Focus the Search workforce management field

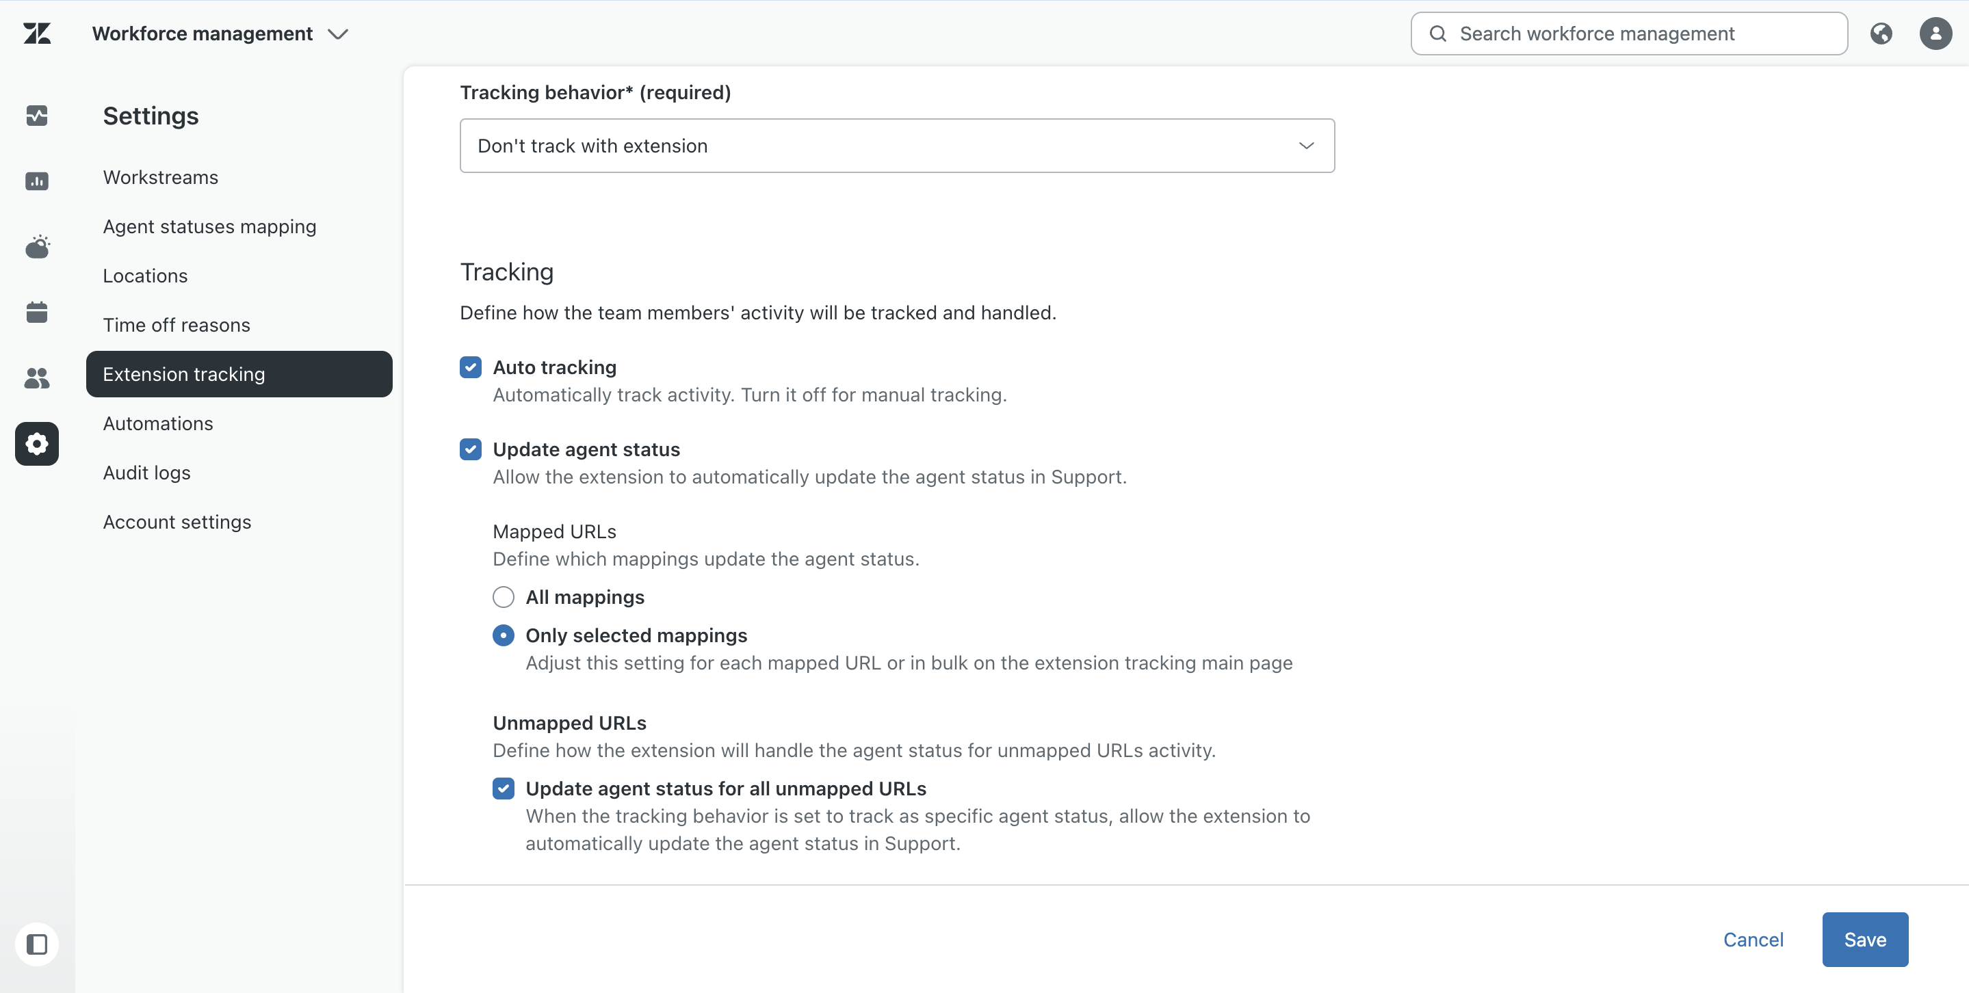pos(1629,34)
